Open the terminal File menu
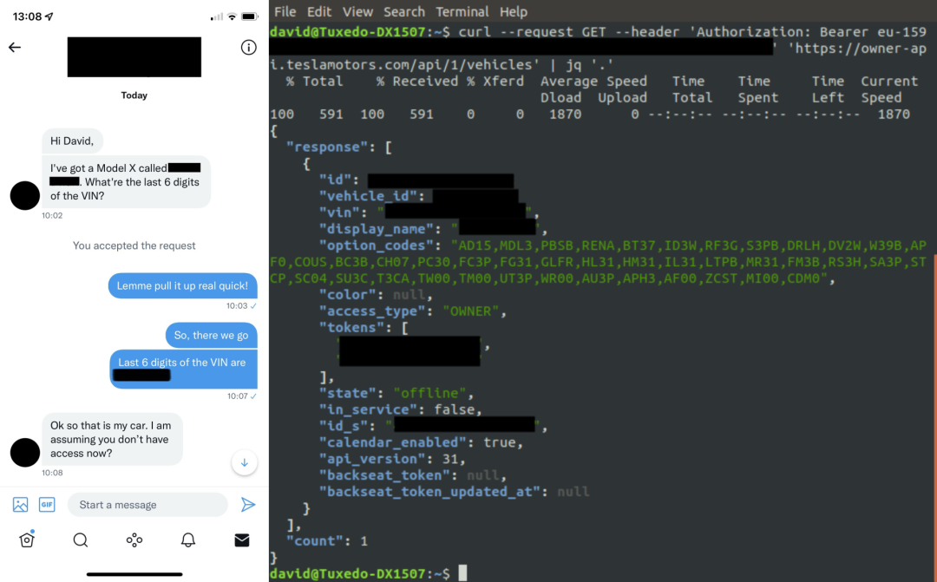937x582 pixels. pos(285,11)
